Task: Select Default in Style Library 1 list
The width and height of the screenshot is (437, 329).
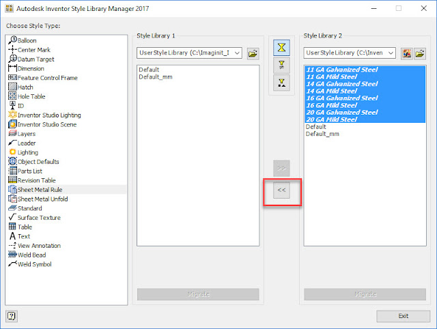Action: (x=149, y=70)
